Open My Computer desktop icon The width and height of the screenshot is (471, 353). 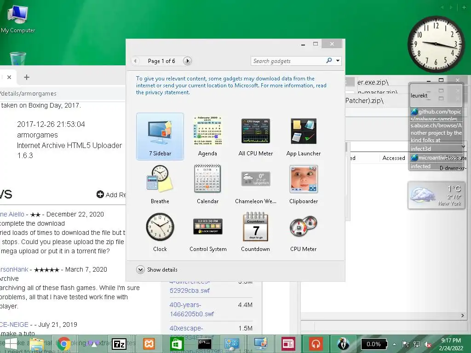click(x=18, y=18)
